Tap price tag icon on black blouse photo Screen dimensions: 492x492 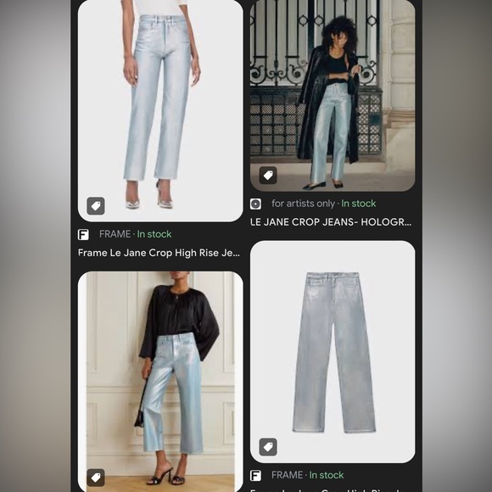(96, 478)
